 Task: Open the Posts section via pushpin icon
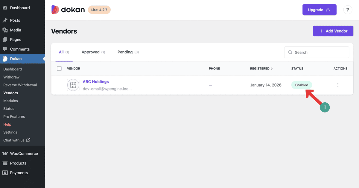pos(5,20)
